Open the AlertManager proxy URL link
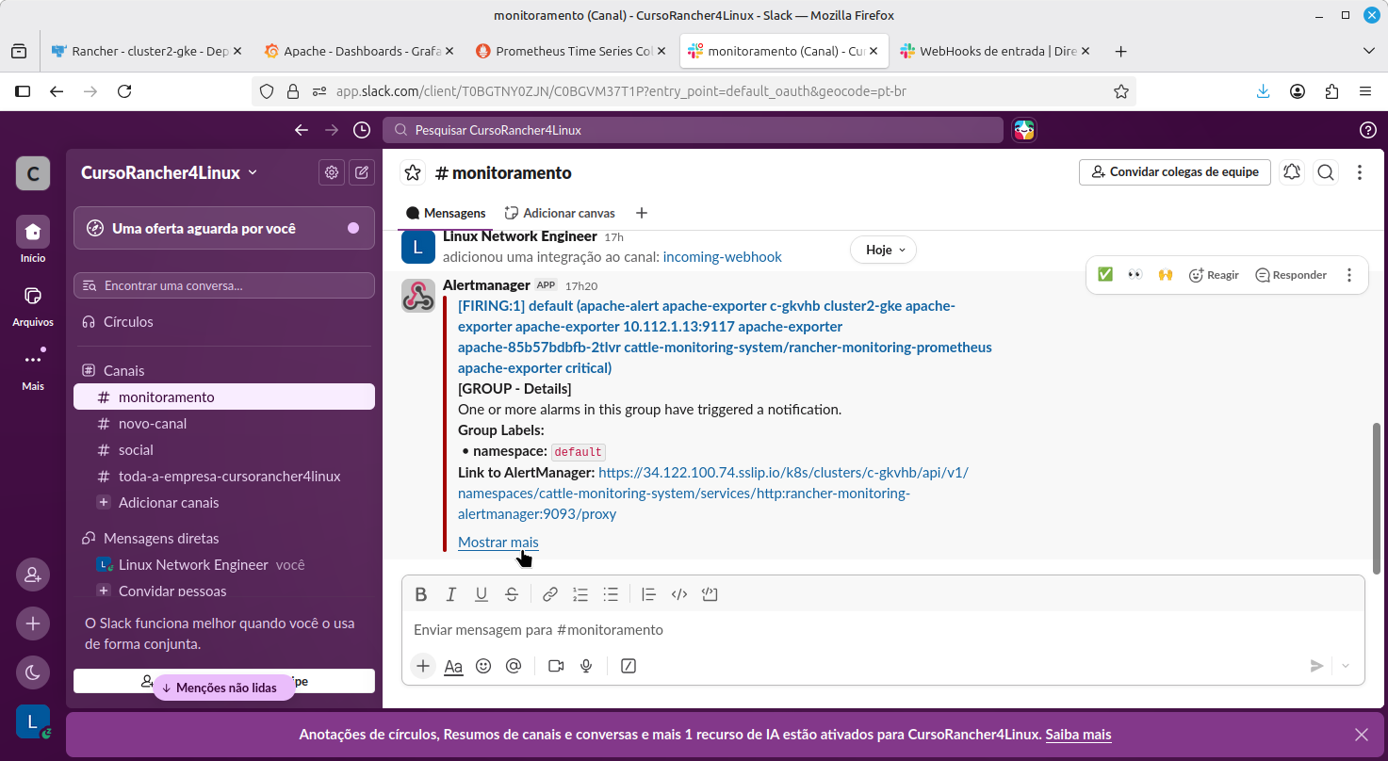Image resolution: width=1388 pixels, height=761 pixels. tap(713, 494)
